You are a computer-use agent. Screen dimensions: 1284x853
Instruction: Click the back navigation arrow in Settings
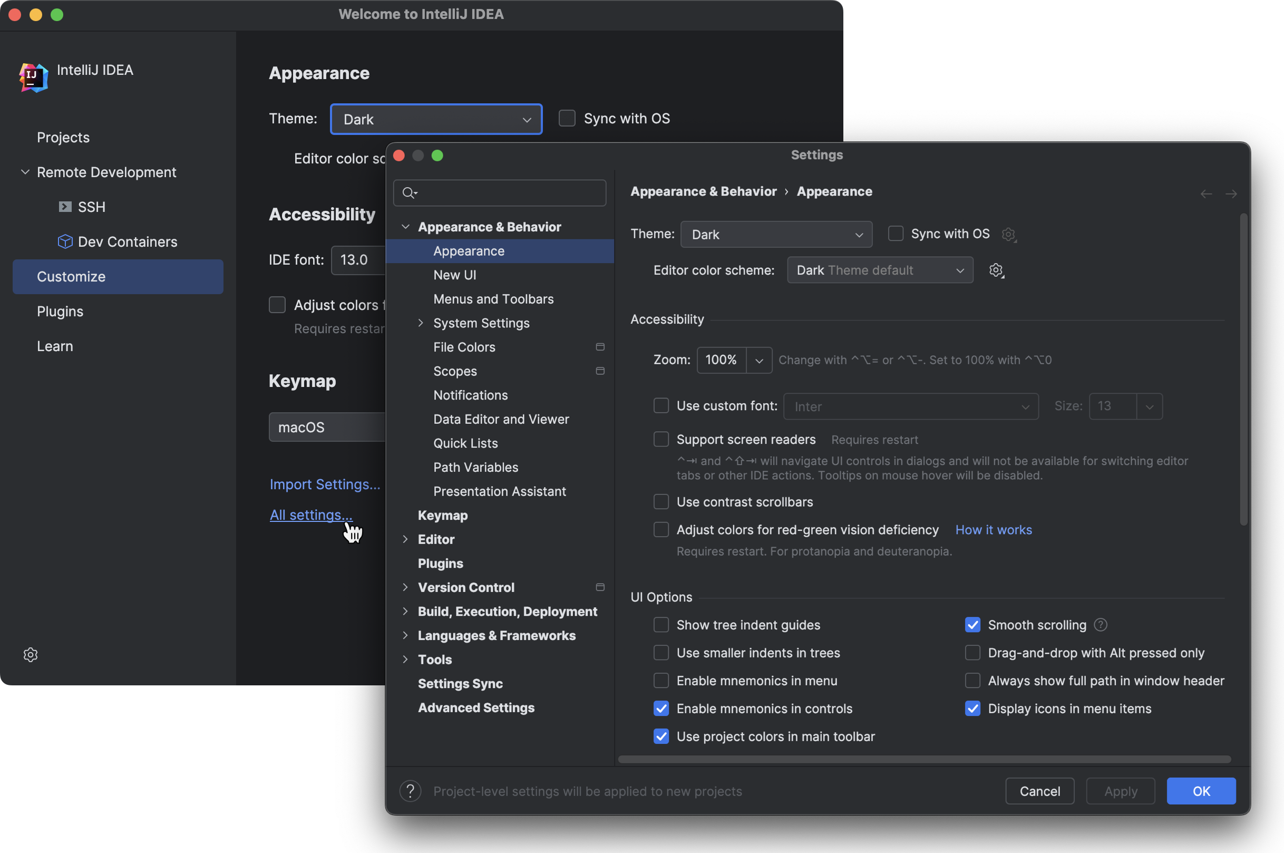pos(1206,193)
